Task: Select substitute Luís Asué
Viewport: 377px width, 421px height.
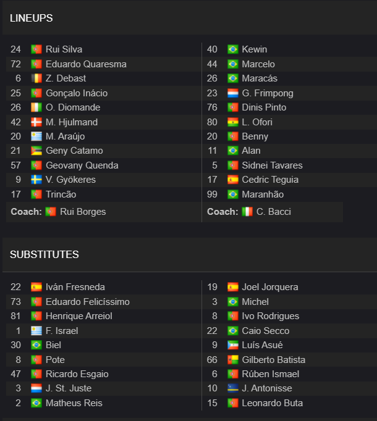Action: (x=262, y=345)
